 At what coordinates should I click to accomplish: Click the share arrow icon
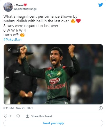pyautogui.click(x=27, y=116)
